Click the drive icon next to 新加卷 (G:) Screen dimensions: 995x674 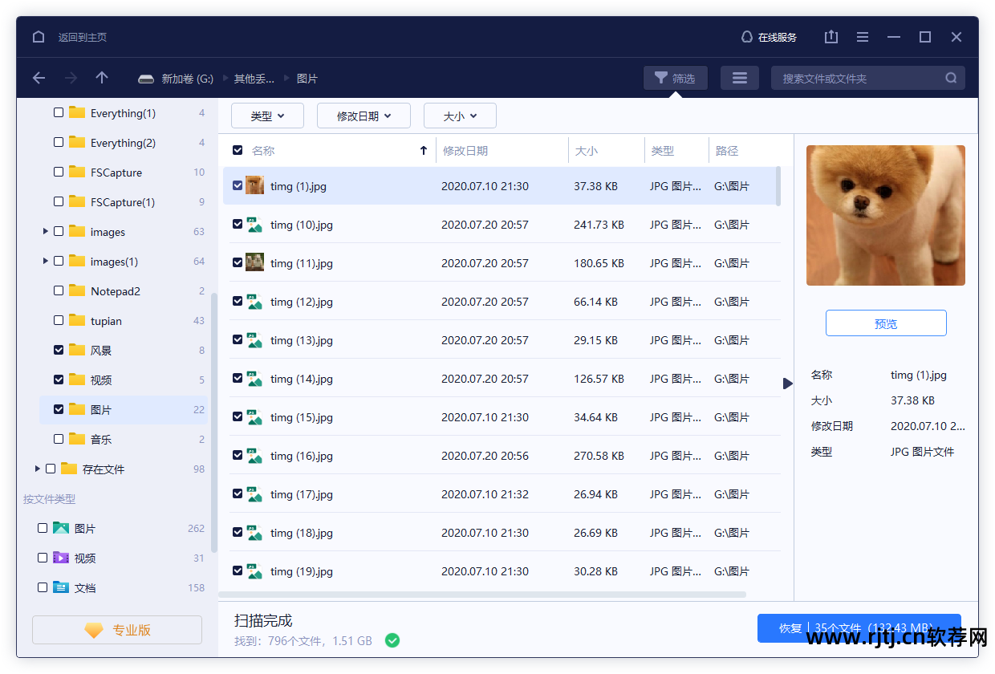[x=145, y=79]
